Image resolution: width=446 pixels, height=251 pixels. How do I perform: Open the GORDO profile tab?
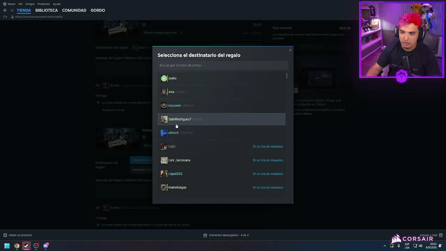(x=98, y=10)
